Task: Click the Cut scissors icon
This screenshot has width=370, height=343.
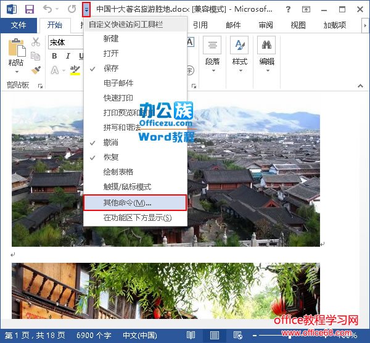Action: [36, 42]
